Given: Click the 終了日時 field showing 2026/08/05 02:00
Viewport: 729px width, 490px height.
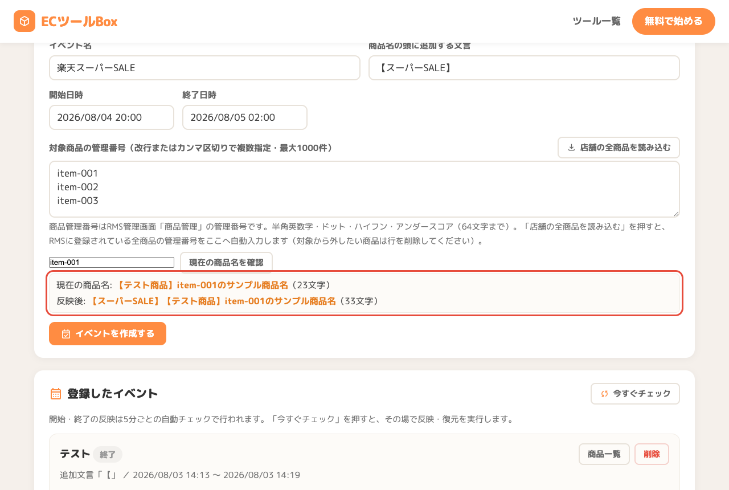Looking at the screenshot, I should [245, 117].
